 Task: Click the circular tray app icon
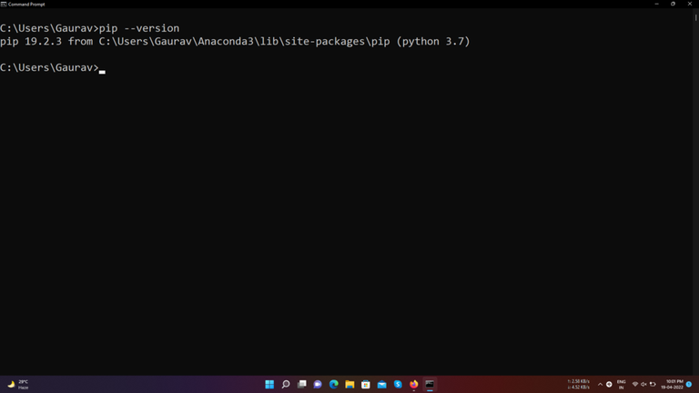[609, 384]
